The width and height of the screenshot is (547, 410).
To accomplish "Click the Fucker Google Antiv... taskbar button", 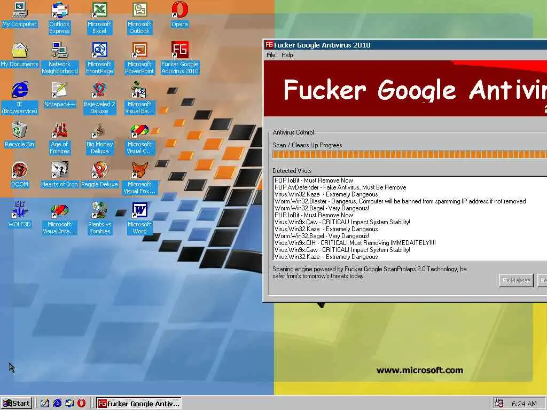I will tap(139, 404).
